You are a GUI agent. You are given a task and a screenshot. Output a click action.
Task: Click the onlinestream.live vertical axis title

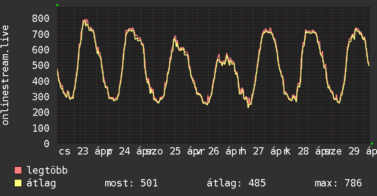[5, 75]
